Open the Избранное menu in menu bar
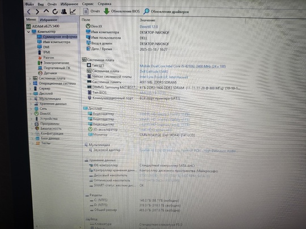The image size is (306, 229). click(69, 4)
